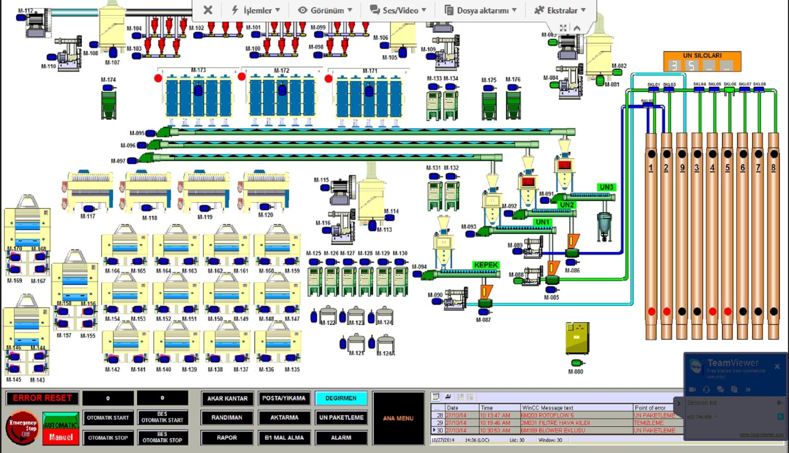The height and width of the screenshot is (453, 789).
Task: Switch to the DEĞİRMEN screen tab
Action: (x=341, y=398)
